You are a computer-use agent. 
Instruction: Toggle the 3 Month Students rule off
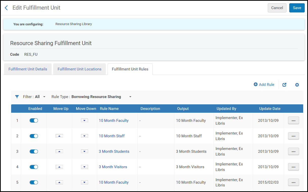[34, 151]
